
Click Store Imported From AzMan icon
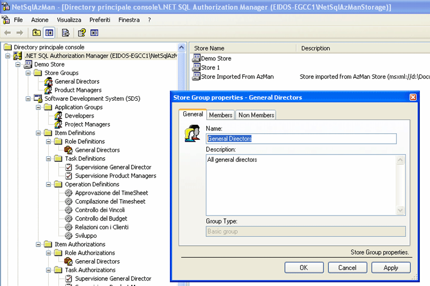tap(196, 76)
